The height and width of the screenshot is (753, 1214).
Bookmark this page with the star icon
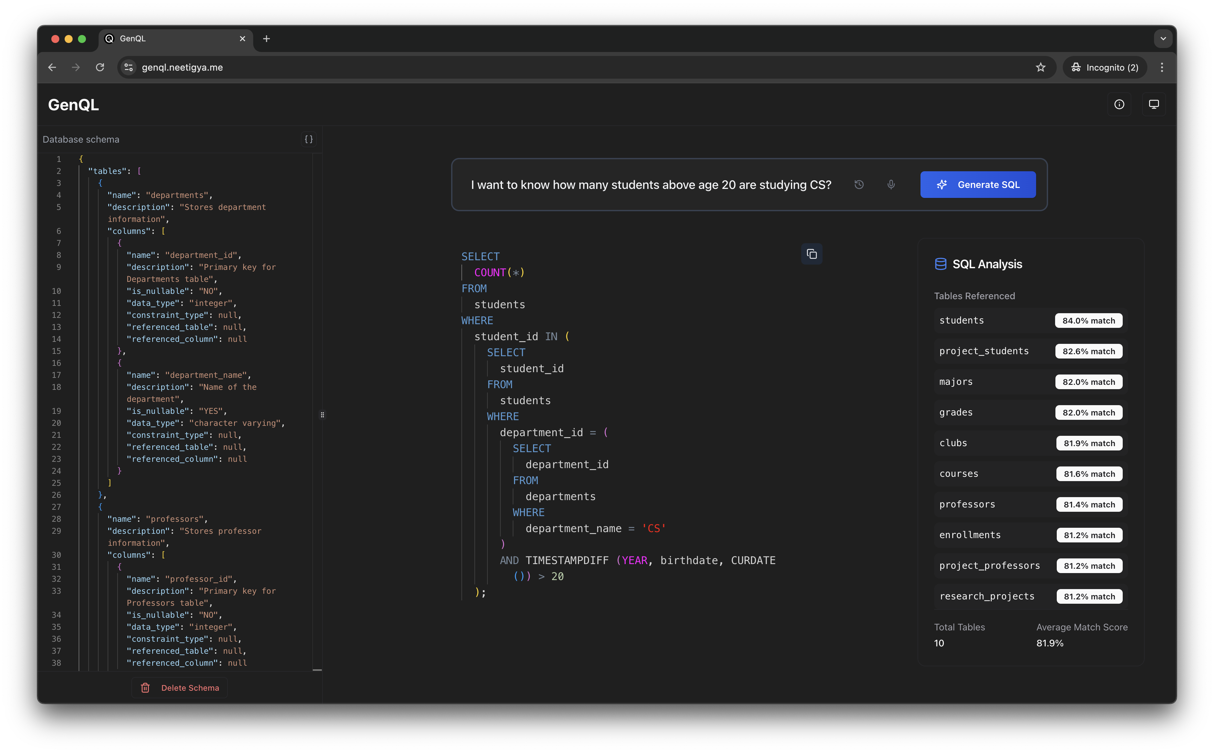pos(1040,67)
